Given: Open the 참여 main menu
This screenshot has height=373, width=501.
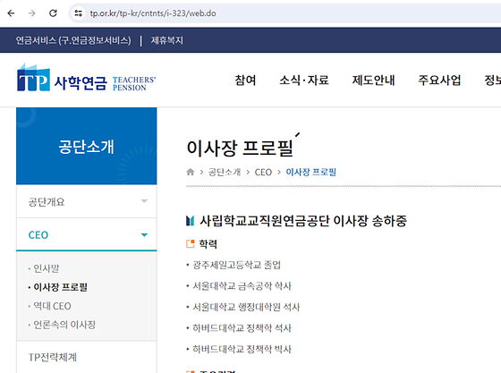Looking at the screenshot, I should point(245,80).
